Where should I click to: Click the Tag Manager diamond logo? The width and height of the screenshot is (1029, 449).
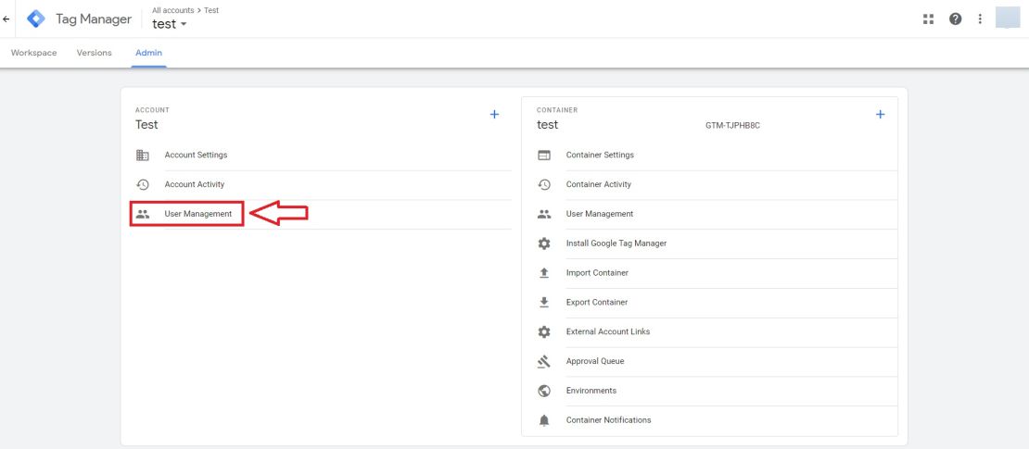click(x=36, y=19)
